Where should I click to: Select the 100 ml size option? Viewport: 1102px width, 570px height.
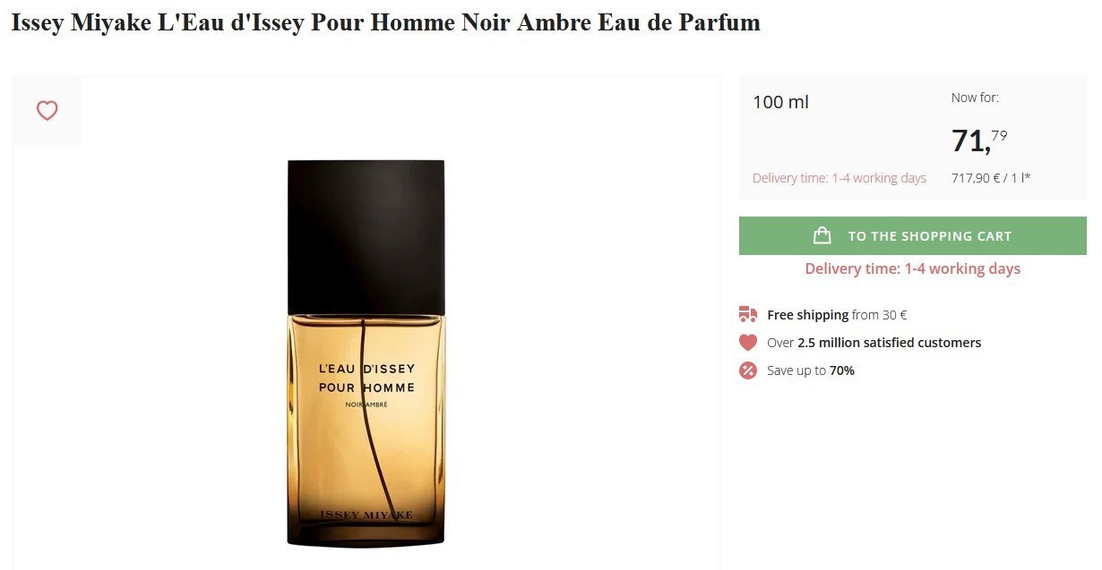pyautogui.click(x=780, y=102)
